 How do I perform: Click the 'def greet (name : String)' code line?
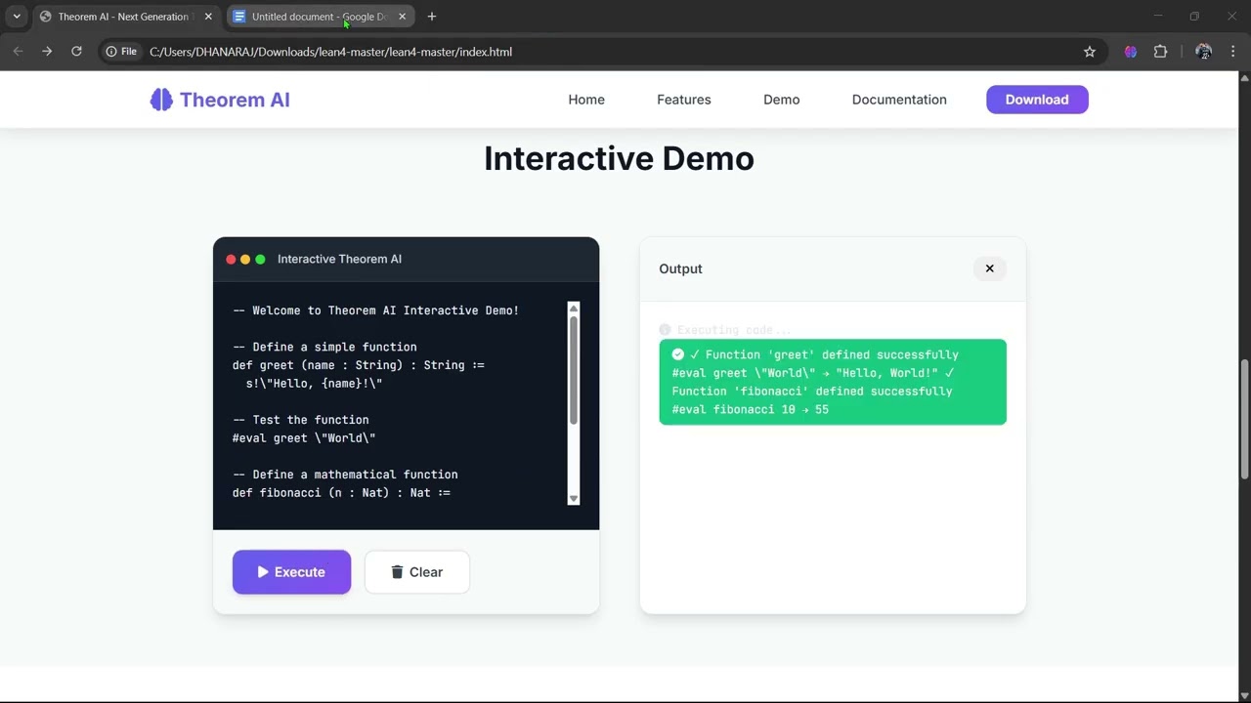coord(359,365)
